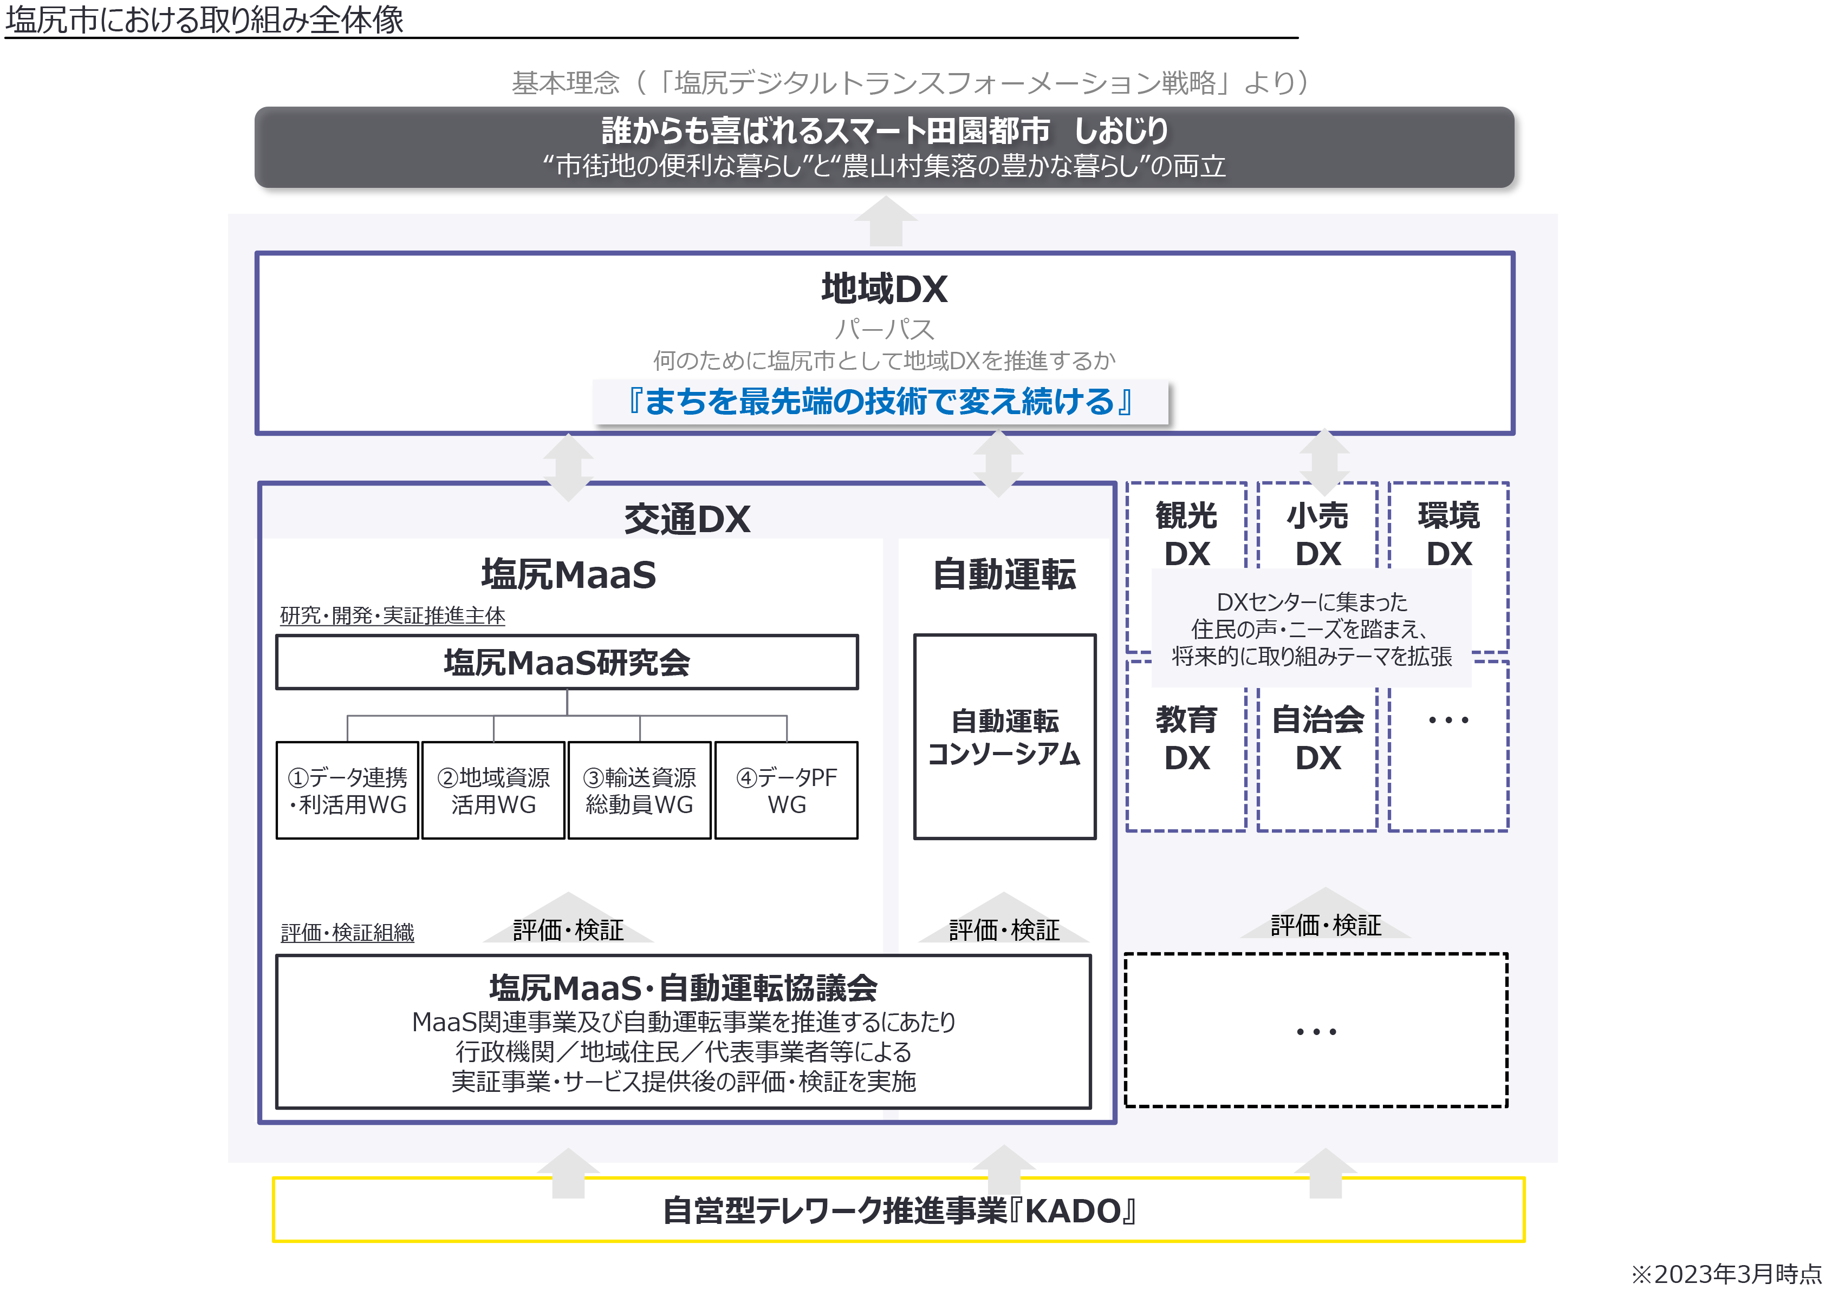Click the 地域DX heading
1832x1290 pixels.
884,289
